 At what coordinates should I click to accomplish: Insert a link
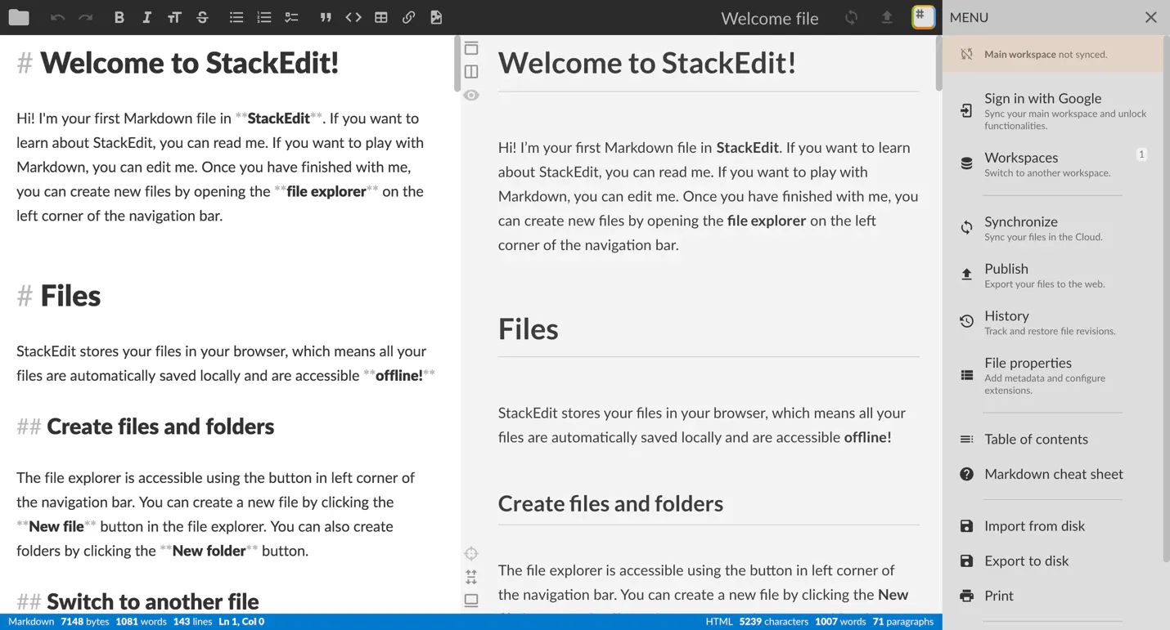[x=408, y=17]
